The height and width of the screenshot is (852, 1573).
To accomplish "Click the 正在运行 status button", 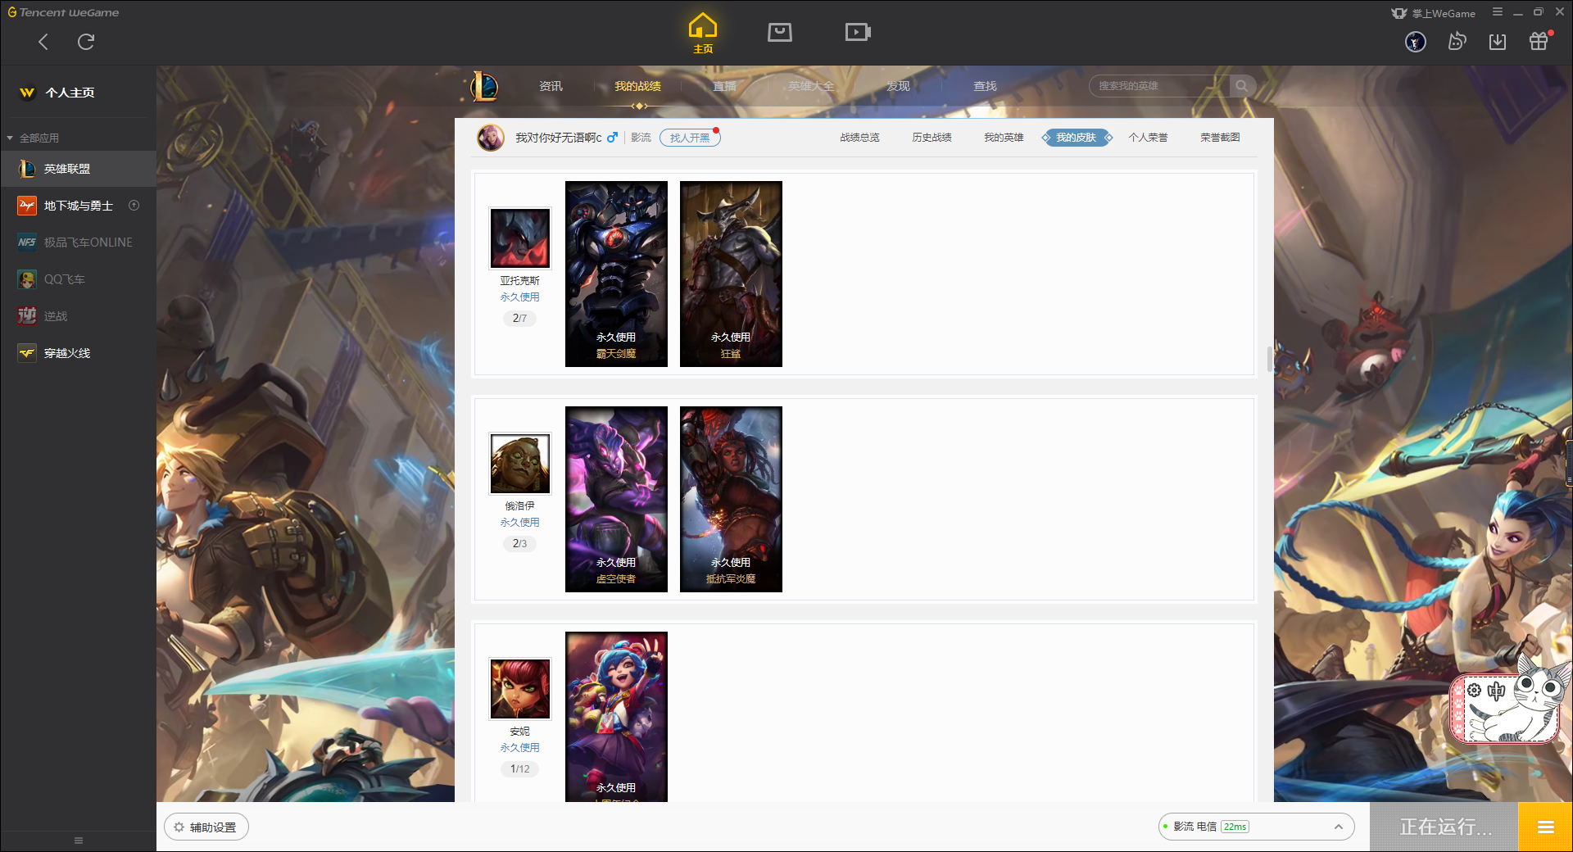I will click(x=1444, y=827).
